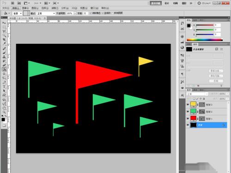This screenshot has width=231, height=173.
Task: Hide the green shape layer
Action: (188, 112)
